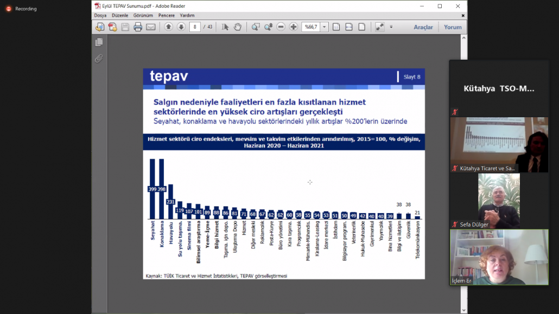Close the document with the menu bar X
The height and width of the screenshot is (314, 559).
(463, 16)
